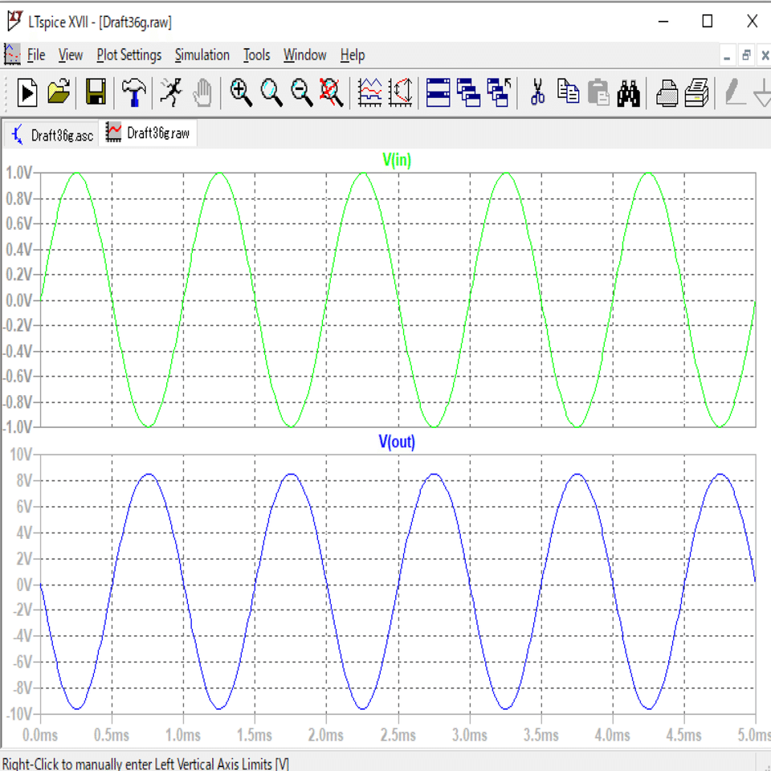Click the V(out) trace label

(397, 442)
